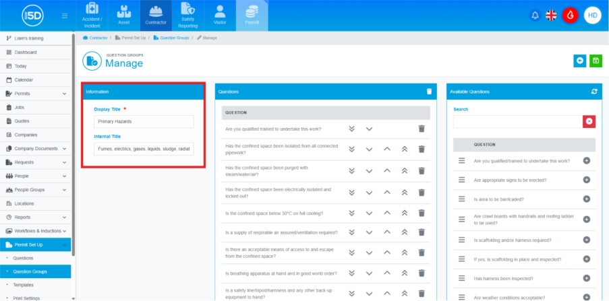Open the Asset module tab
The image size is (609, 301).
tap(124, 16)
